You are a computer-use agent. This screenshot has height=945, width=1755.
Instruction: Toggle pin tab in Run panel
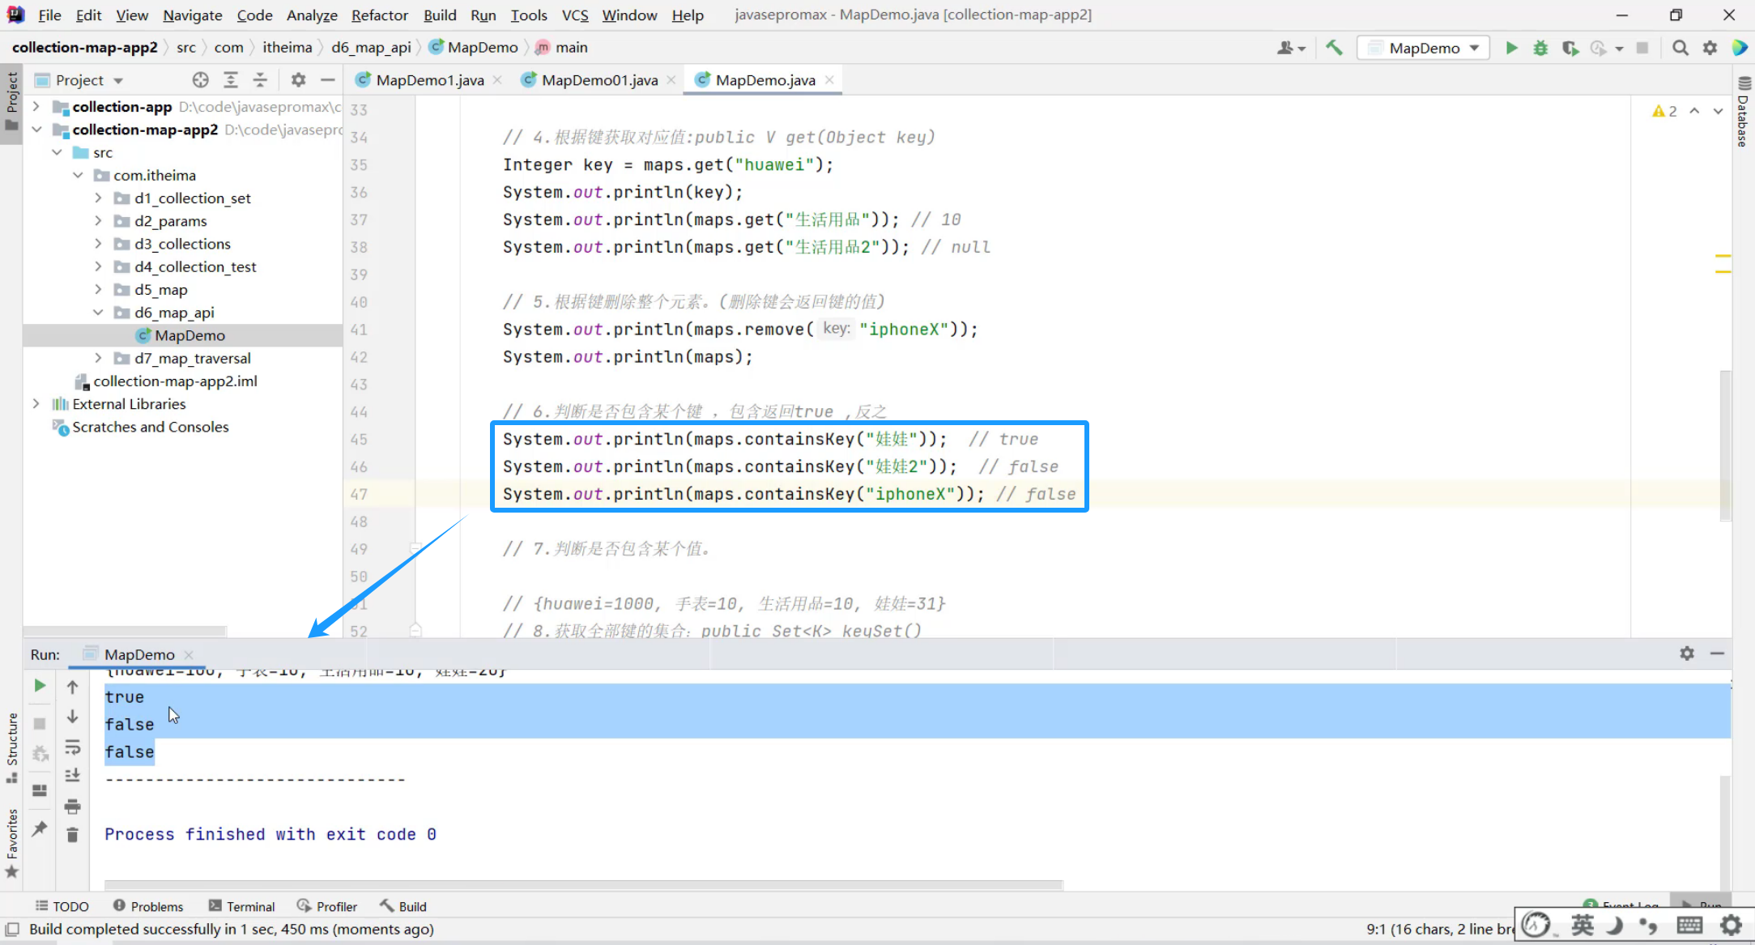coord(40,828)
